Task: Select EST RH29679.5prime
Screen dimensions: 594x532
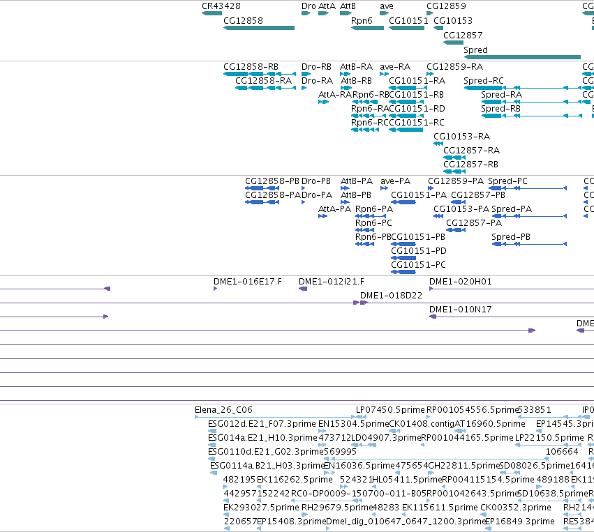Action: [x=304, y=515]
